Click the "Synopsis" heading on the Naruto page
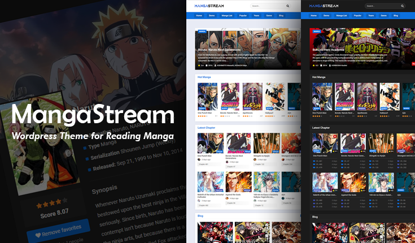415x243 pixels. pos(104,189)
